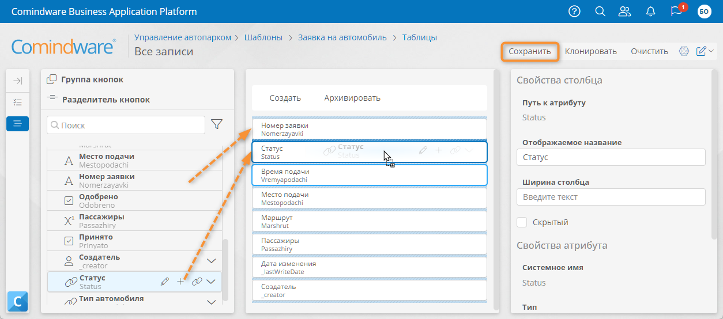Click the Создать button in table toolbar
The image size is (723, 319).
(x=285, y=98)
